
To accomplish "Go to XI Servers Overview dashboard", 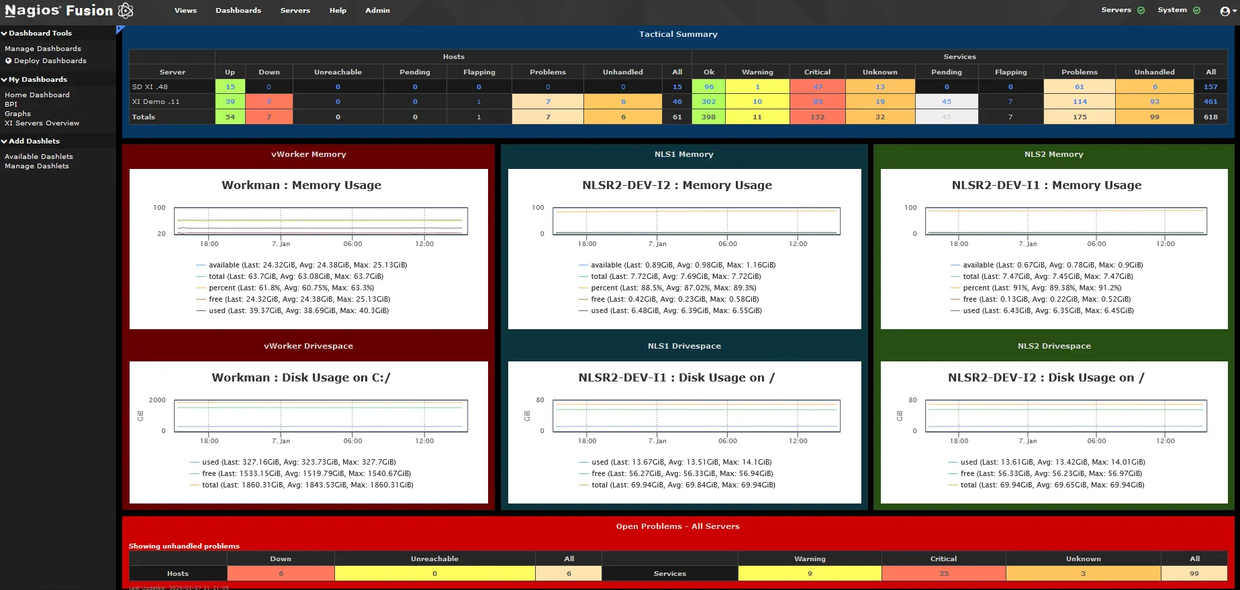I will (42, 123).
